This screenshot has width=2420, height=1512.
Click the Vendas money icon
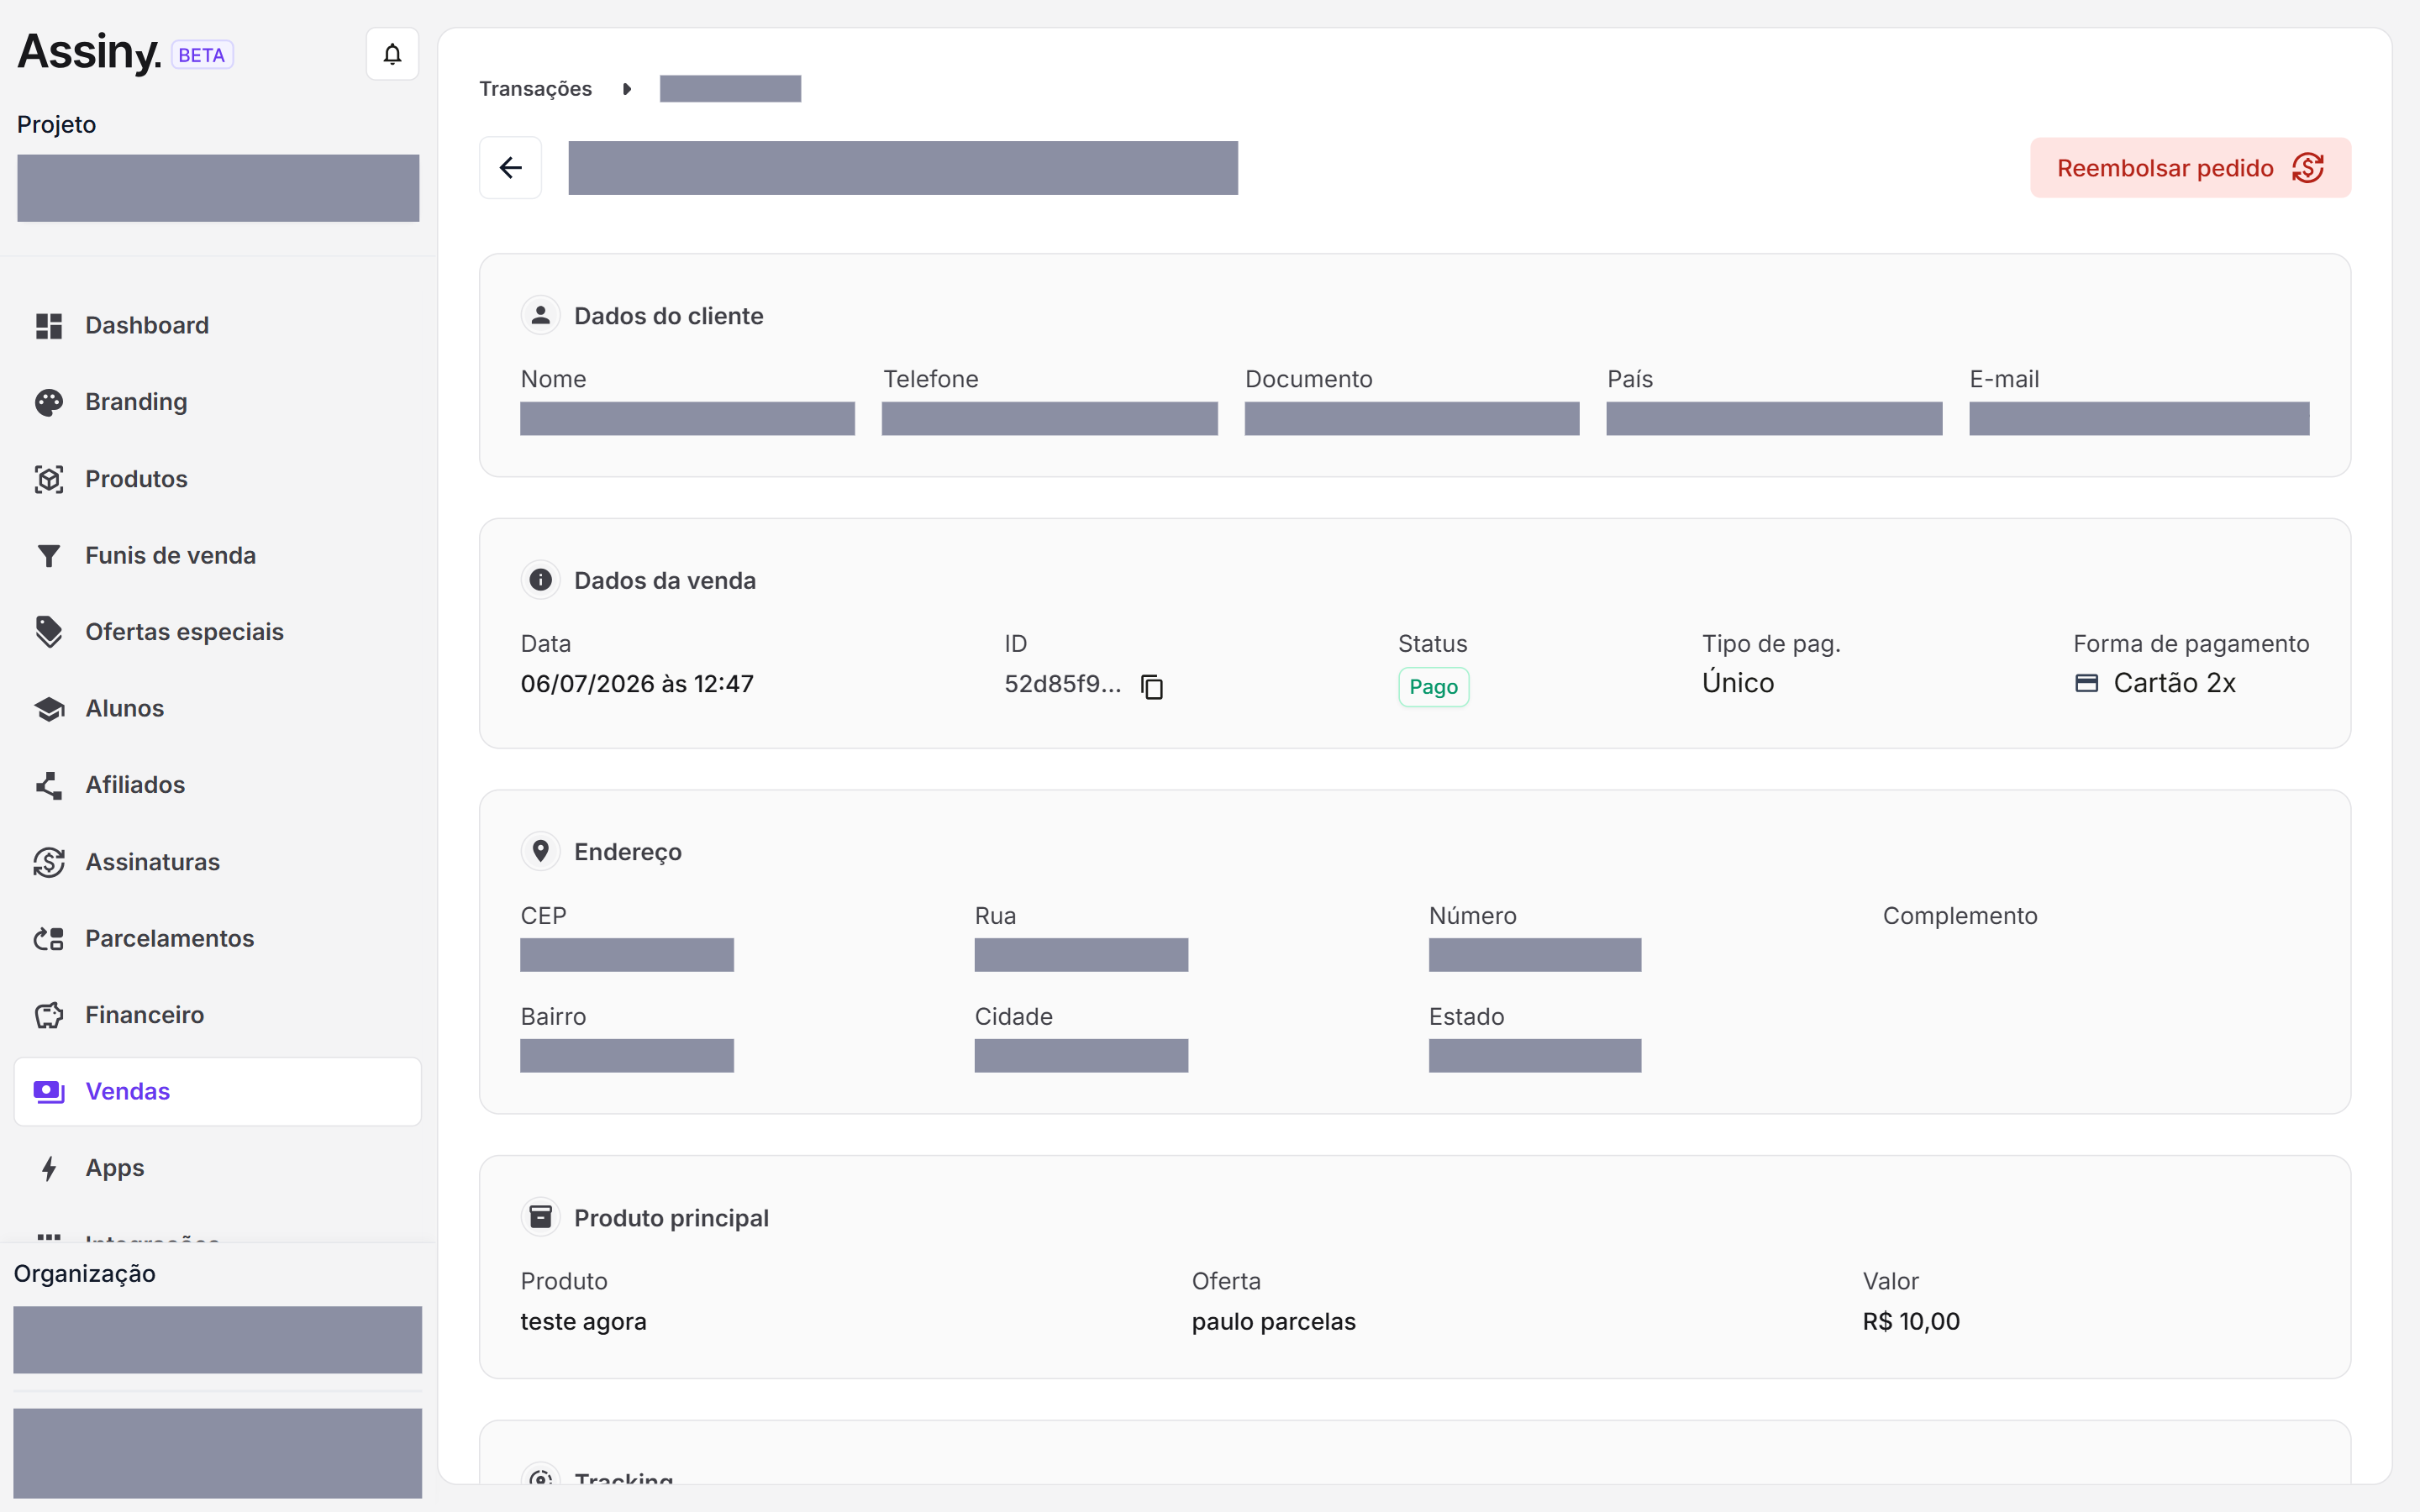point(49,1091)
